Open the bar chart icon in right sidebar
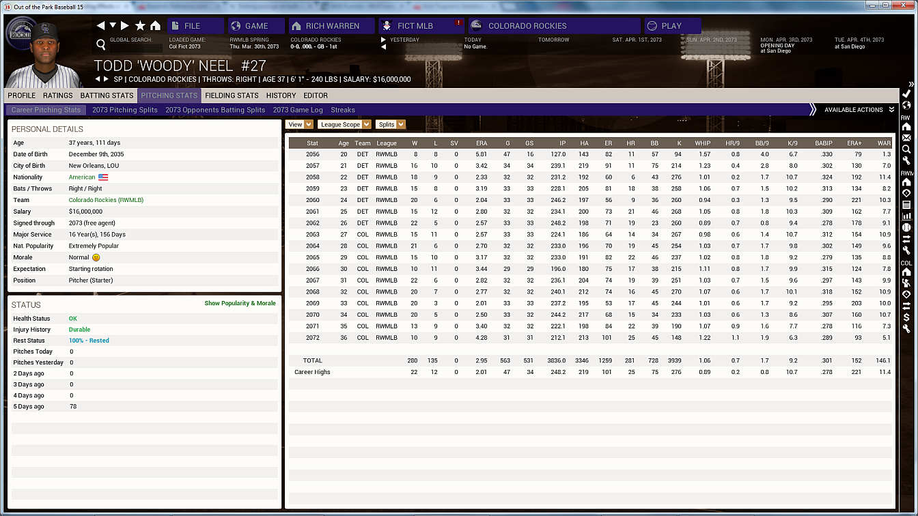Viewport: 918px width, 516px height. [906, 216]
